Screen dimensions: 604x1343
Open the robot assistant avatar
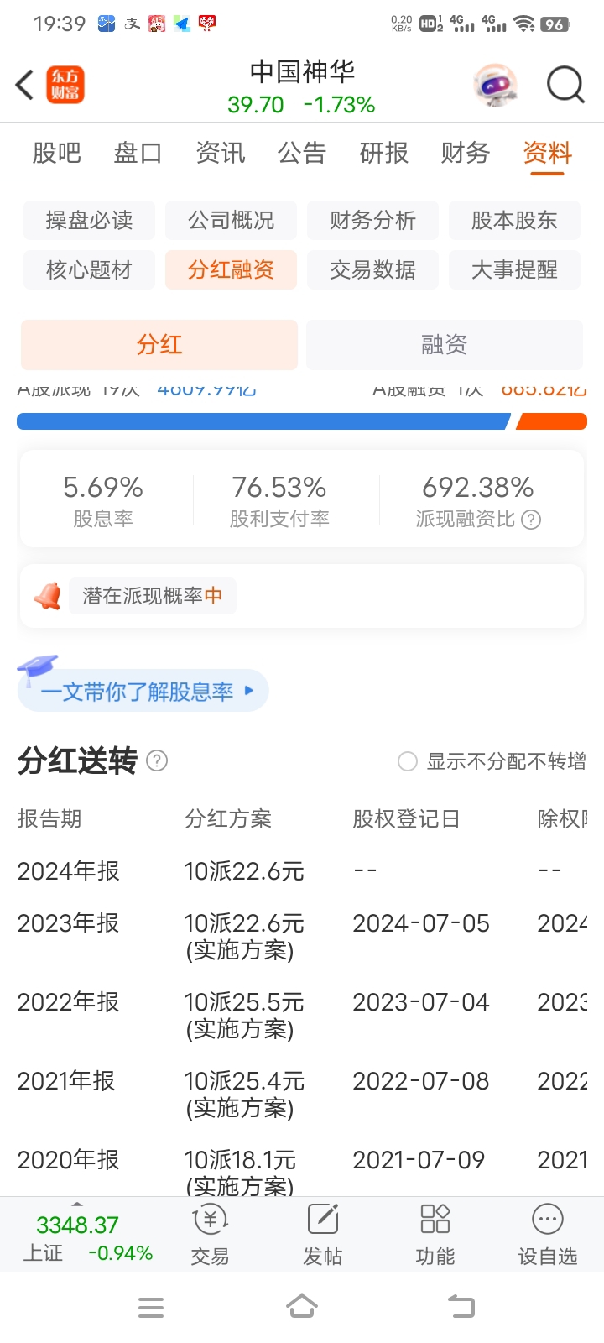click(x=496, y=85)
